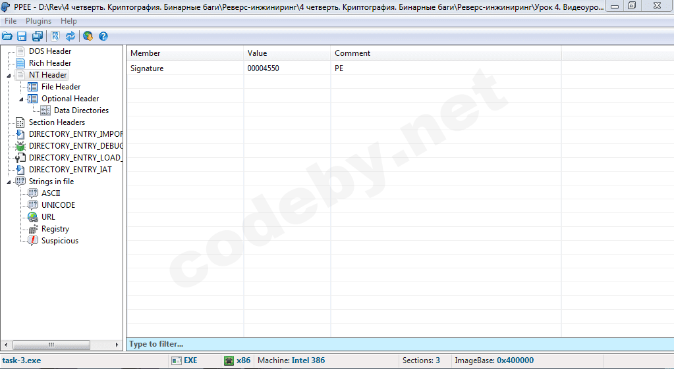Collapse the NT Header tree node
The image size is (674, 369).
(9, 76)
